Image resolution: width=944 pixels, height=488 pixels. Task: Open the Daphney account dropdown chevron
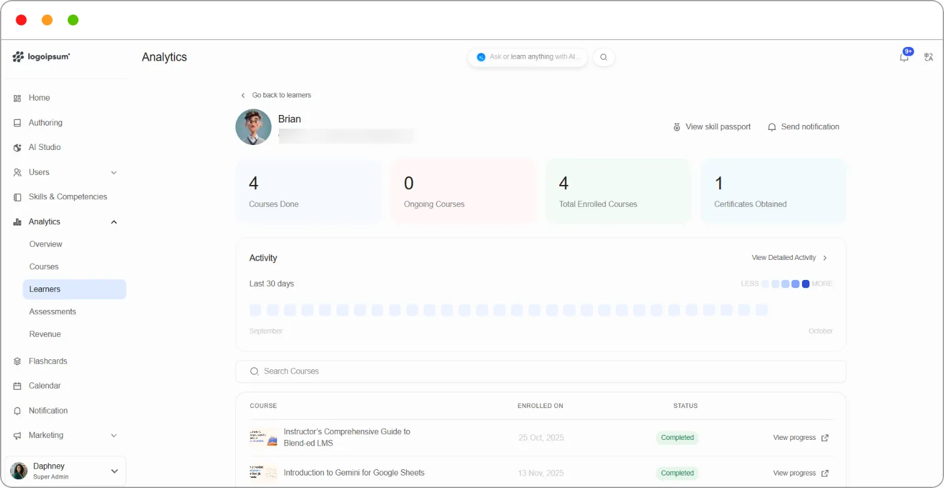pyautogui.click(x=114, y=471)
